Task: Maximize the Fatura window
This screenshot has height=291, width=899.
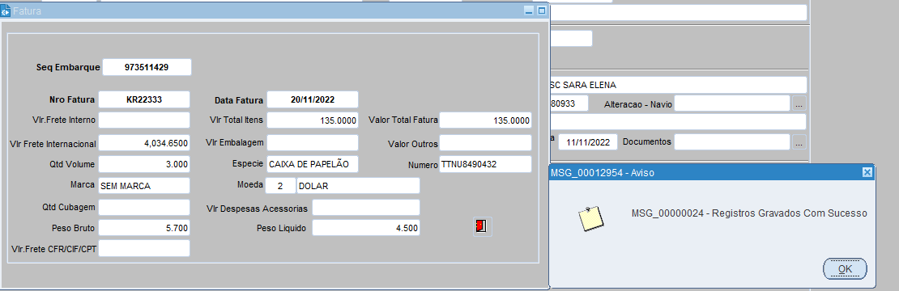Action: pyautogui.click(x=541, y=11)
